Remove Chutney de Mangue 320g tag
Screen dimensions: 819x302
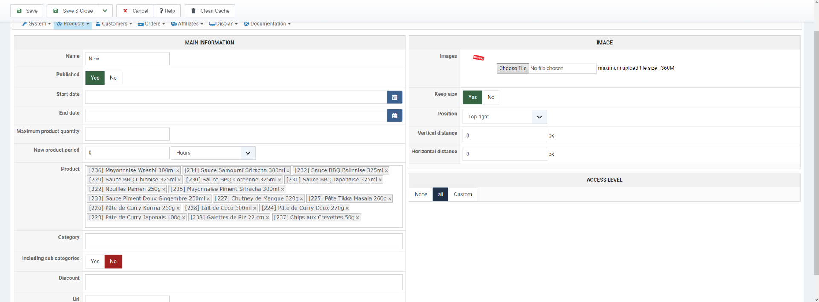tap(302, 198)
